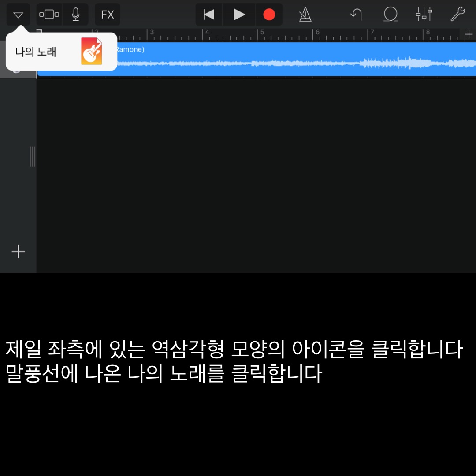Open the FX effects panel

[108, 14]
